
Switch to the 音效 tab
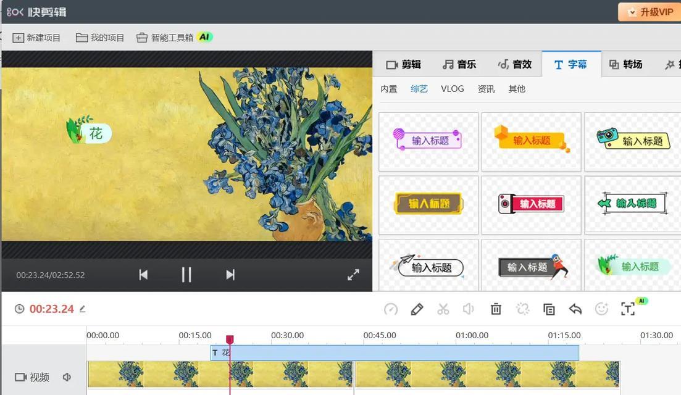(515, 64)
